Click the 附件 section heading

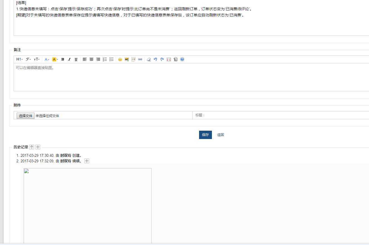pos(17,105)
